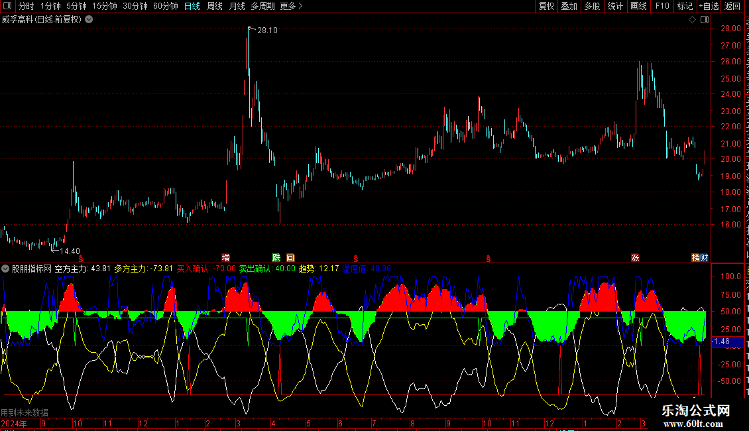The height and width of the screenshot is (431, 749).
Task: Expand the 更多 periods menu
Action: (291, 6)
